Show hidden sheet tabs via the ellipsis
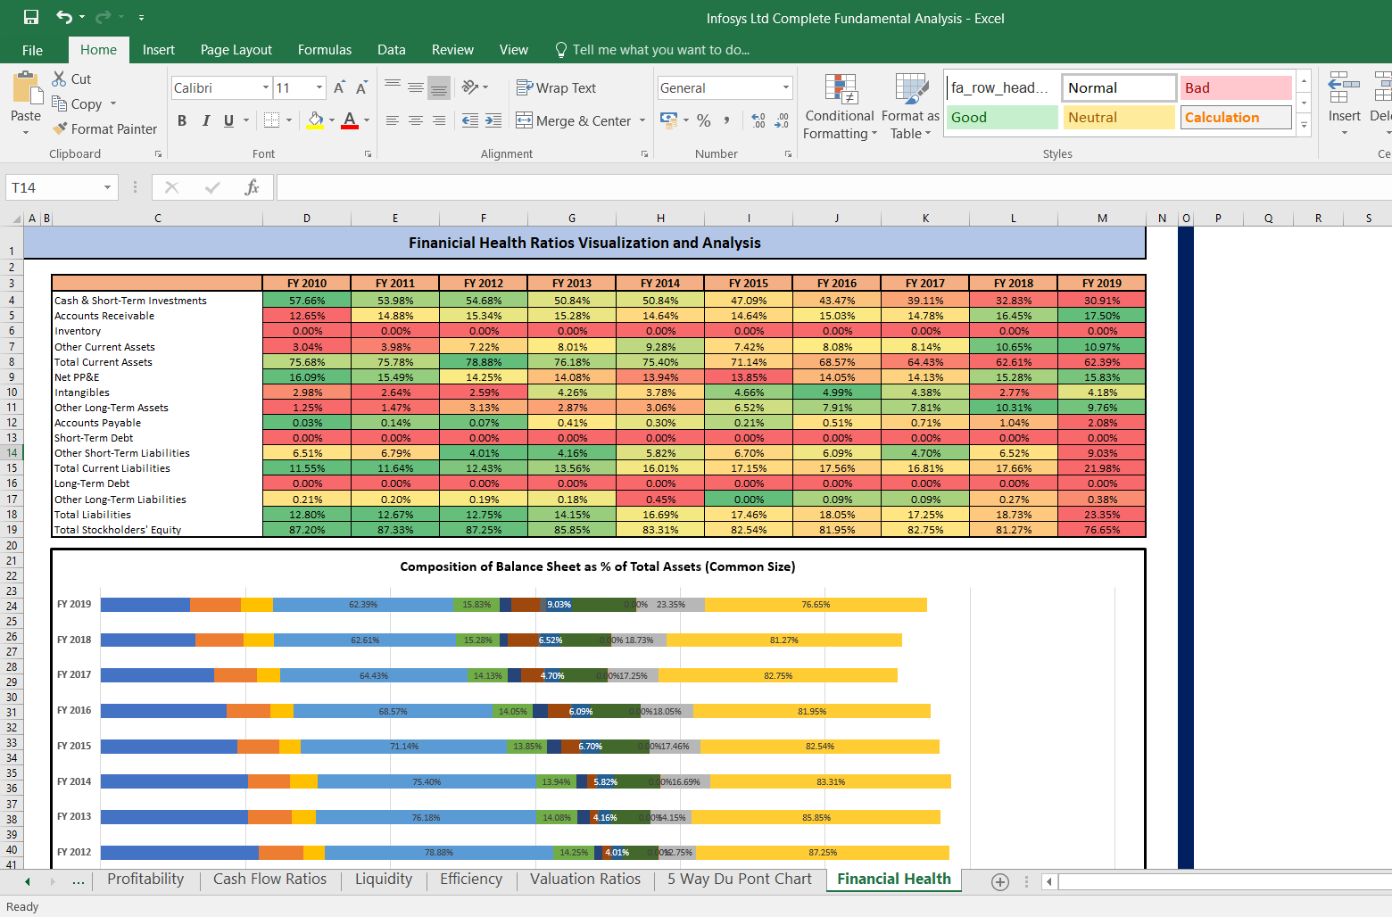 click(x=79, y=881)
